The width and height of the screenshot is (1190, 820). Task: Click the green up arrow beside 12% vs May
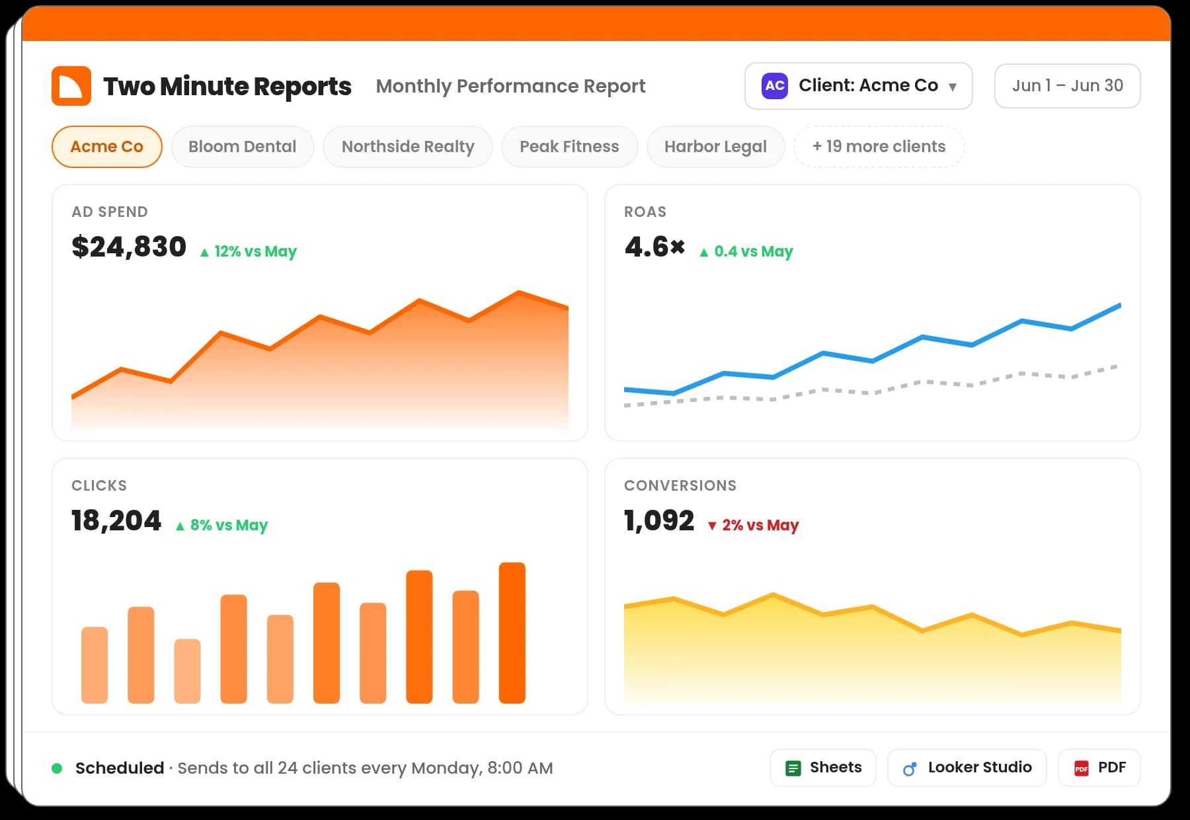(204, 253)
